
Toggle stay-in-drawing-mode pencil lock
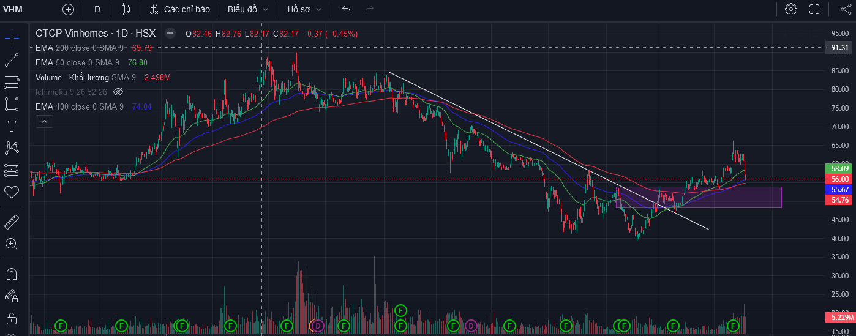(11, 296)
